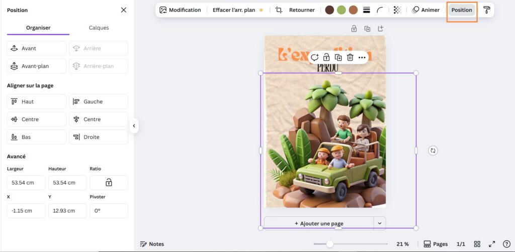Align element to Bas of page

point(36,137)
